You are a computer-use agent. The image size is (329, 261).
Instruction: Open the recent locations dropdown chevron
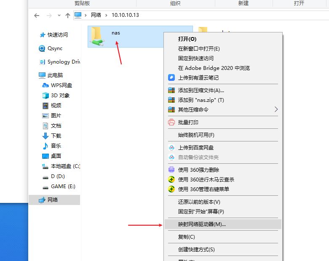(x=59, y=15)
